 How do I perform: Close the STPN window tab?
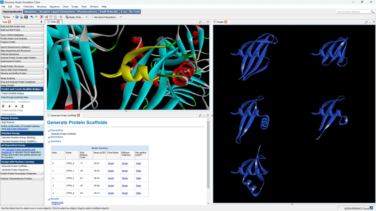pos(58,22)
